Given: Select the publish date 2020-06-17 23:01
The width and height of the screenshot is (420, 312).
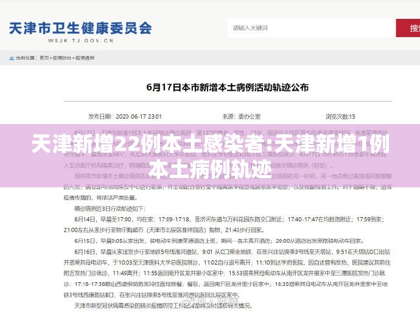Looking at the screenshot, I should [x=139, y=116].
